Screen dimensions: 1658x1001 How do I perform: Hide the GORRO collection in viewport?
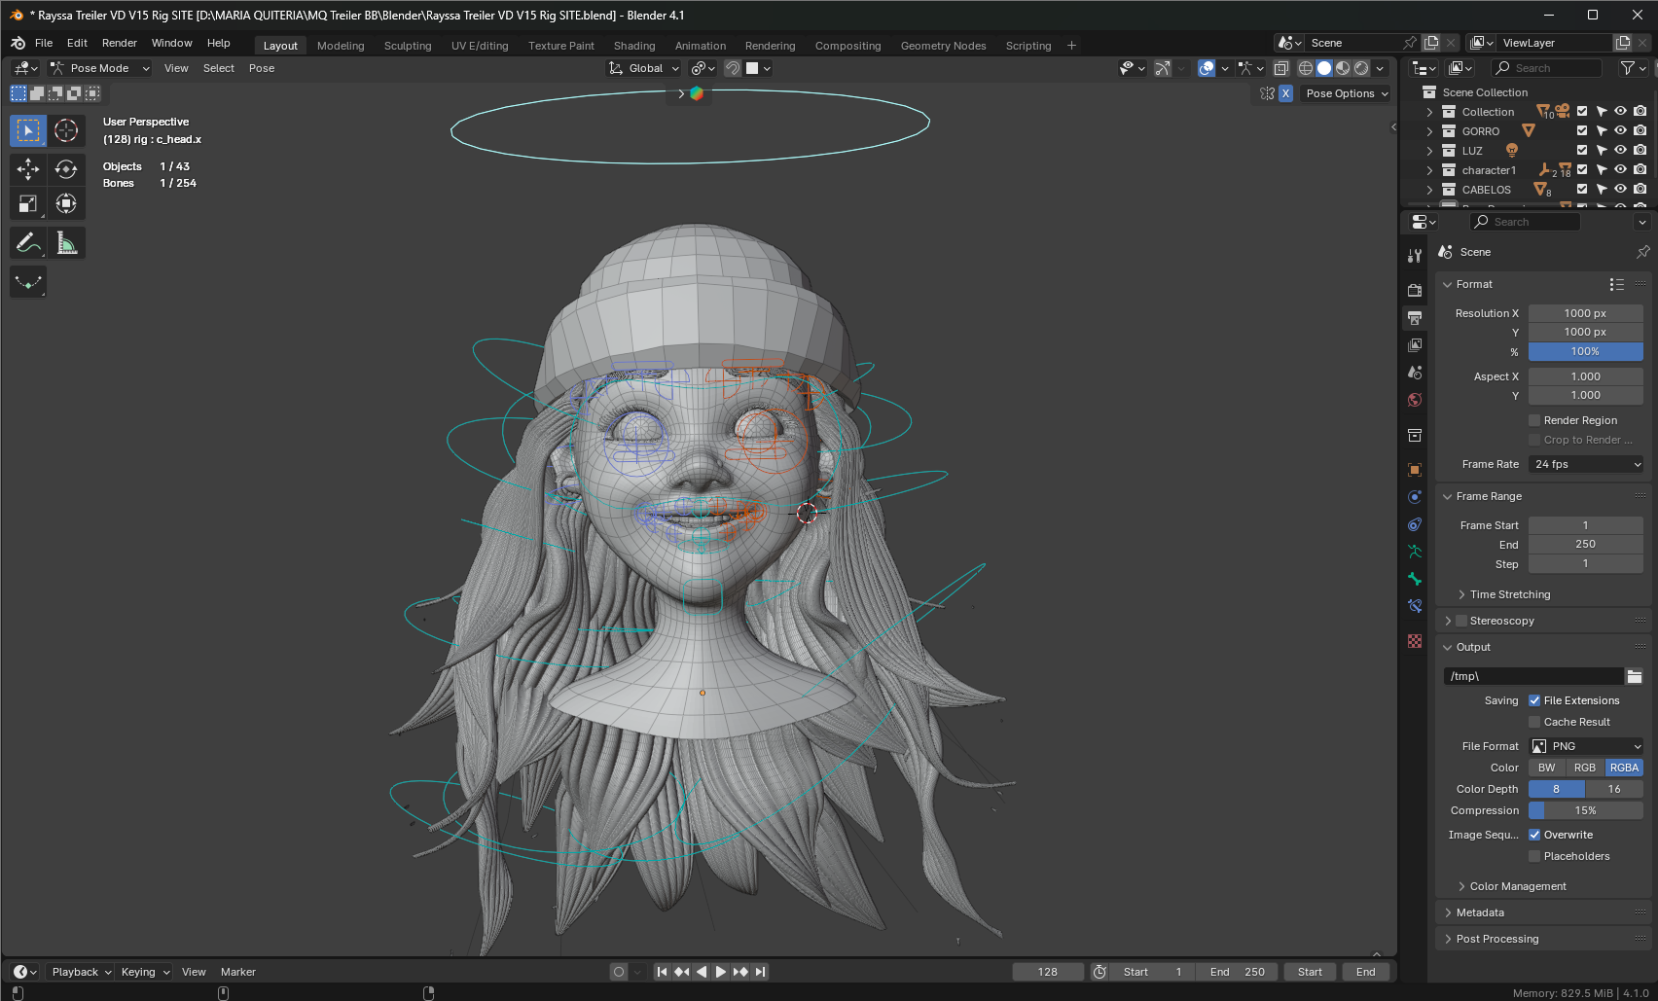pos(1620,131)
